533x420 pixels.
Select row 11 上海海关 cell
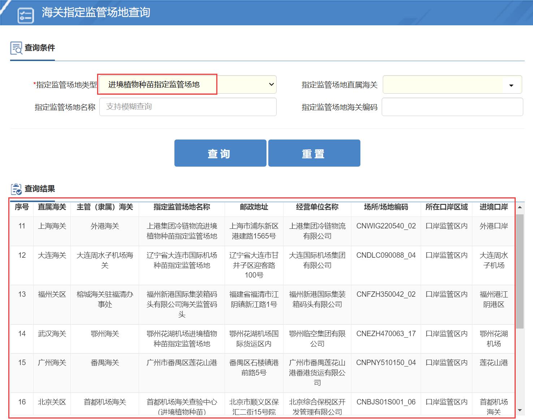[52, 226]
